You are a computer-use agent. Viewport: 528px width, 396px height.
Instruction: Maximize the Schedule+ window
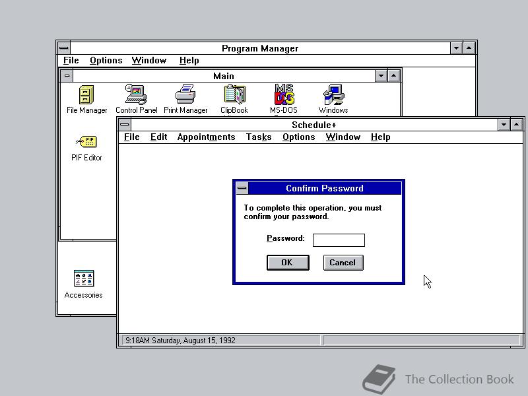point(517,125)
